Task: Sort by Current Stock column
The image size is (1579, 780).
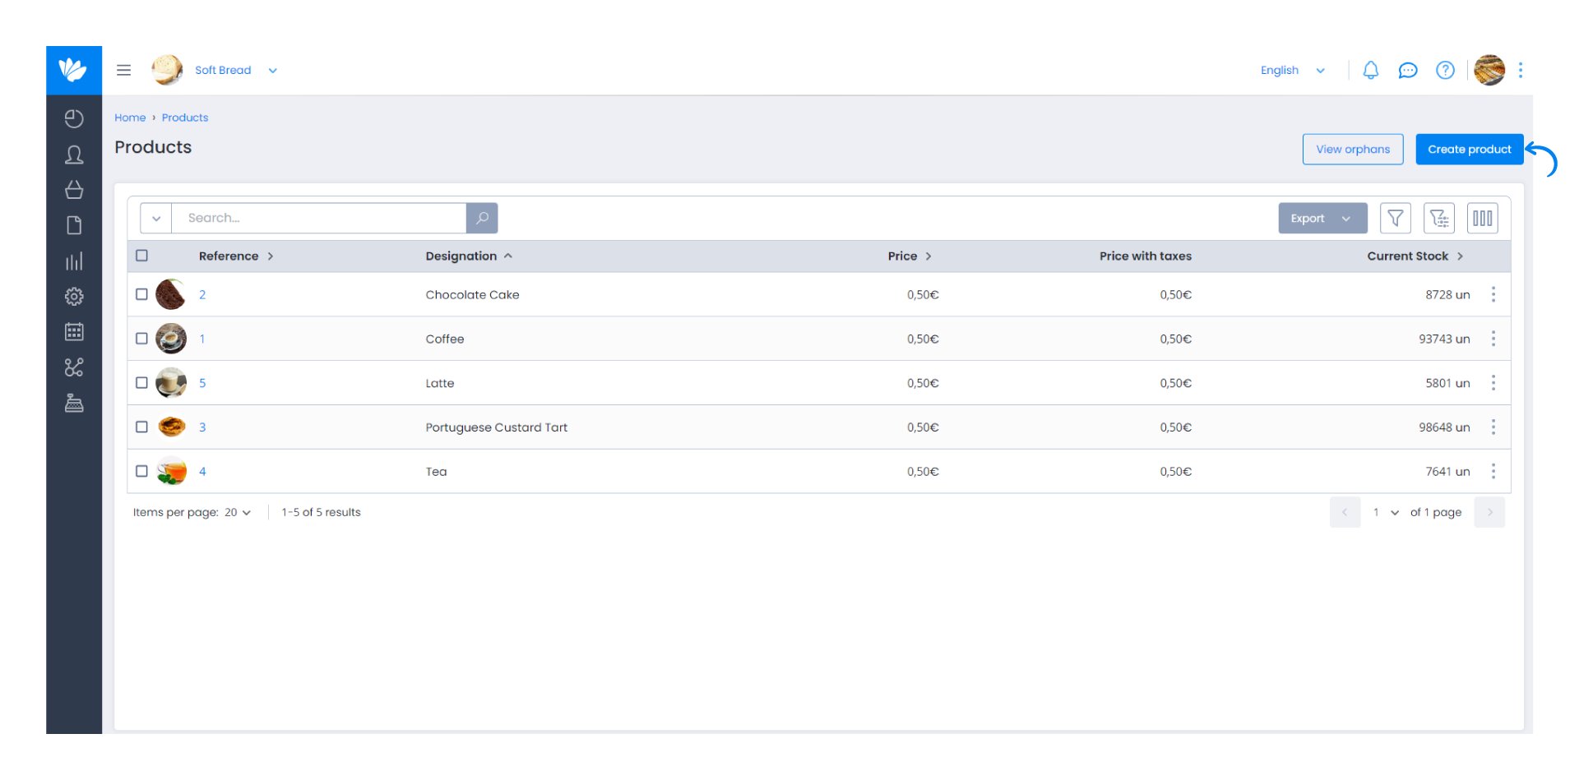Action: coord(1415,256)
